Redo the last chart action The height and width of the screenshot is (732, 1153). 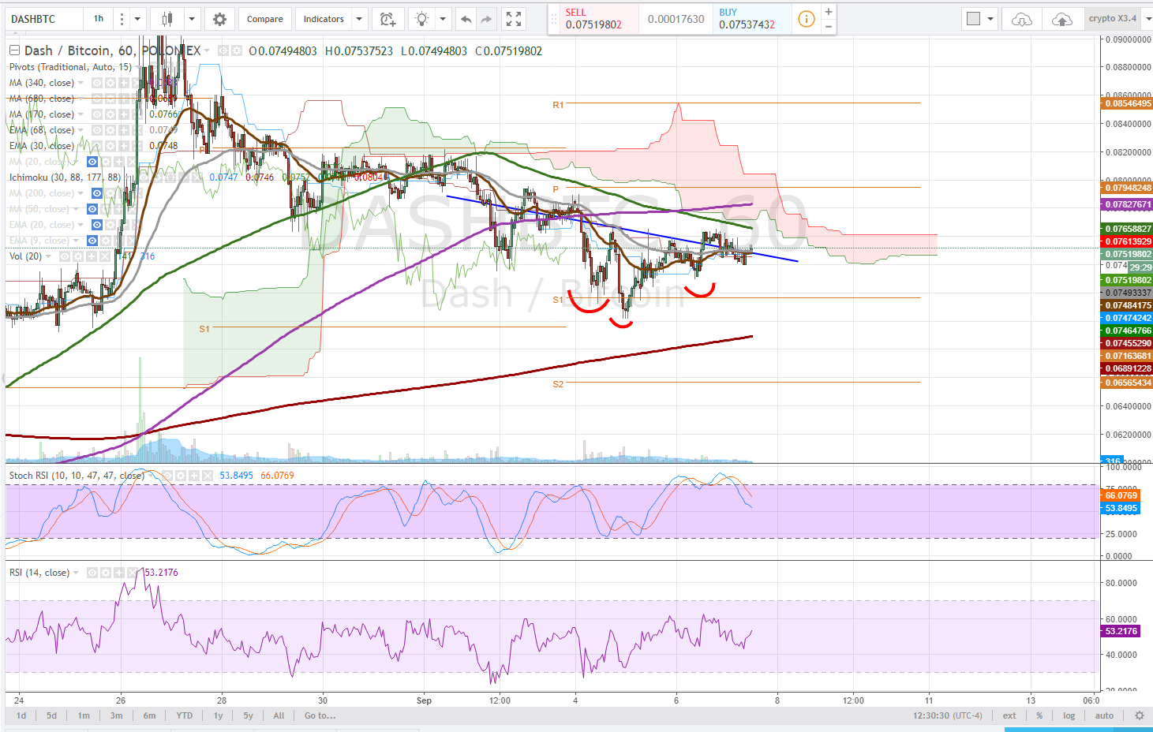coord(487,19)
